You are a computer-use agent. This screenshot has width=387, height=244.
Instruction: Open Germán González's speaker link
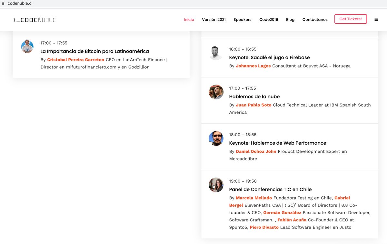tap(282, 212)
